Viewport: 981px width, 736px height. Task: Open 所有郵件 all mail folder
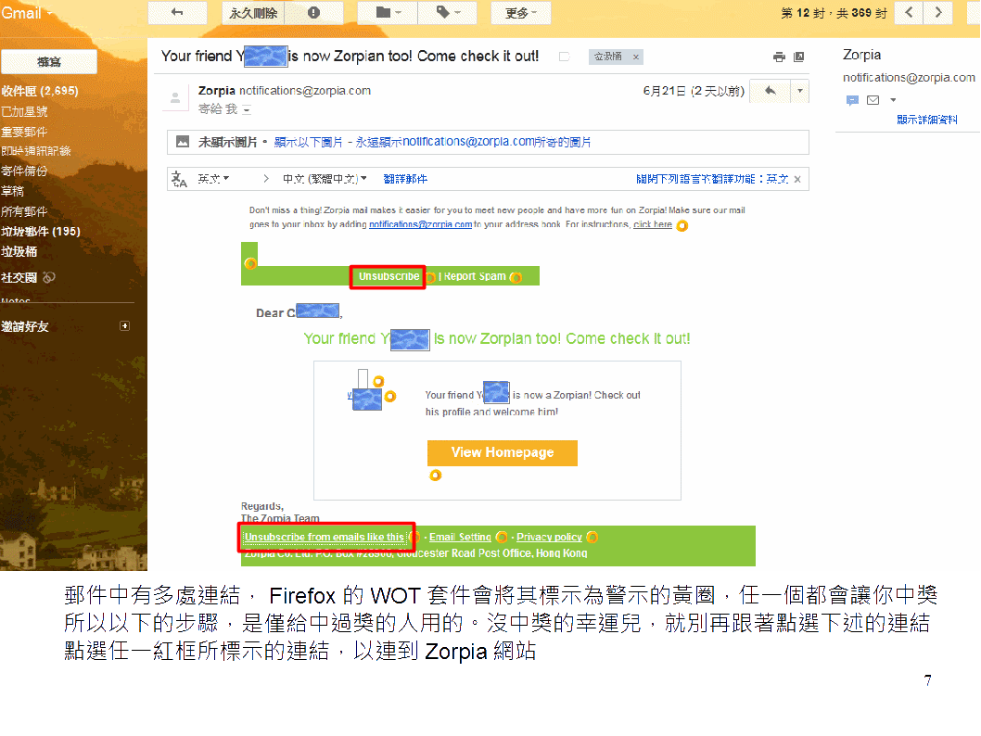[24, 211]
